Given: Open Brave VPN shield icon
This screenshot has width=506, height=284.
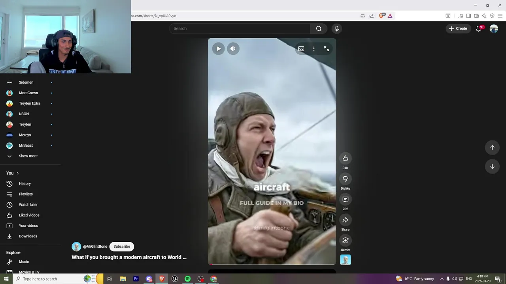Looking at the screenshot, I should click(x=492, y=16).
